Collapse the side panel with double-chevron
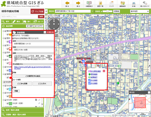This screenshot has height=117, width=151. [x=46, y=11]
